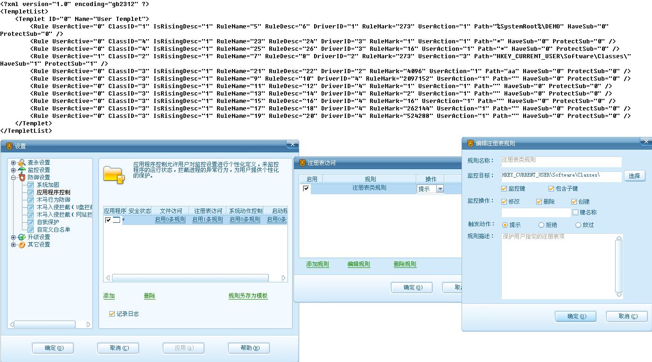Open the 启用1条规则 link

208,220
